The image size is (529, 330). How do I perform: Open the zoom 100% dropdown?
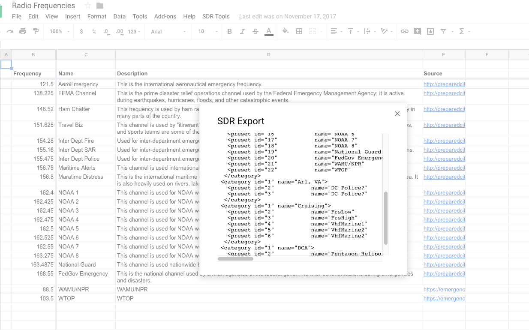coord(60,31)
